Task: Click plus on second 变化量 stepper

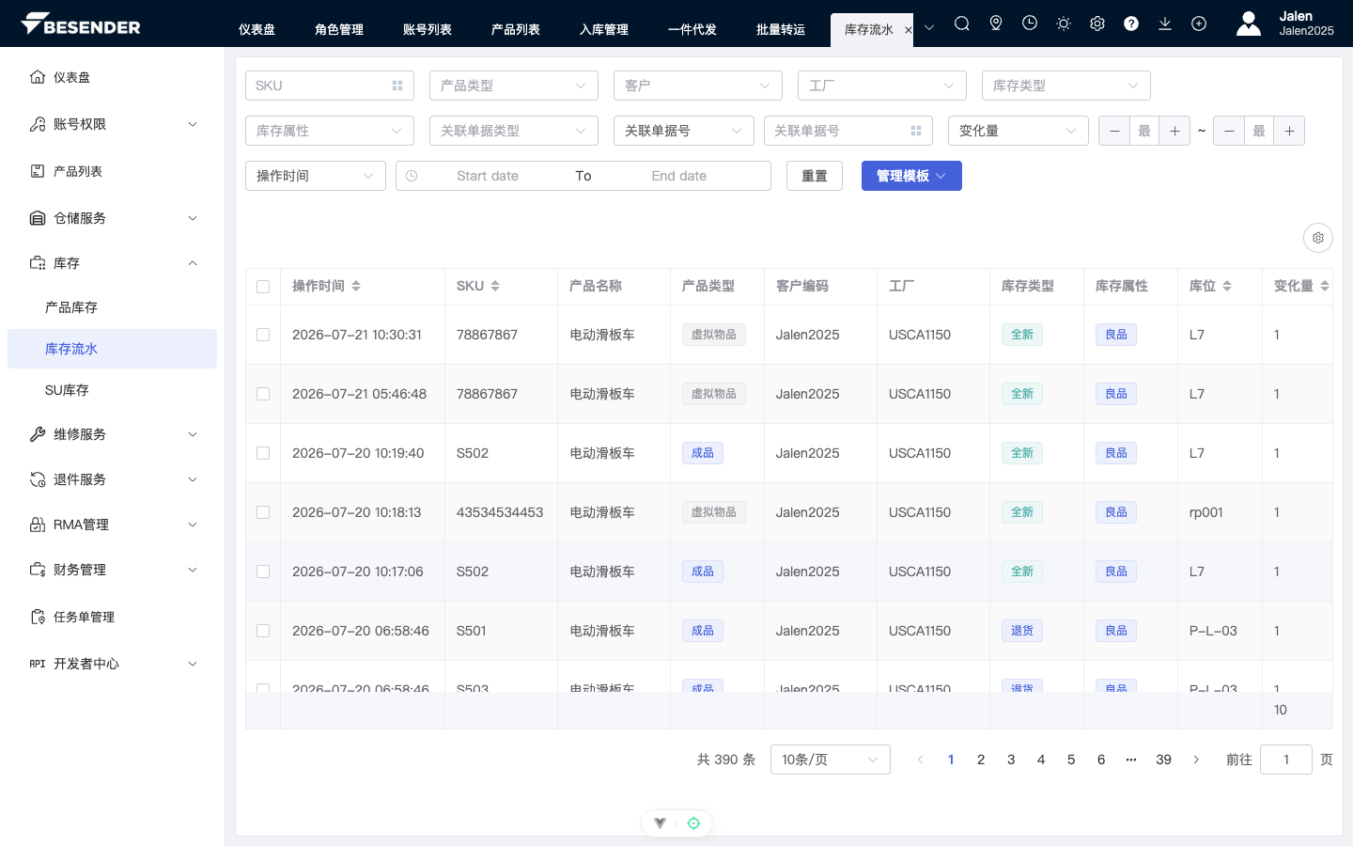Action: [x=1289, y=131]
